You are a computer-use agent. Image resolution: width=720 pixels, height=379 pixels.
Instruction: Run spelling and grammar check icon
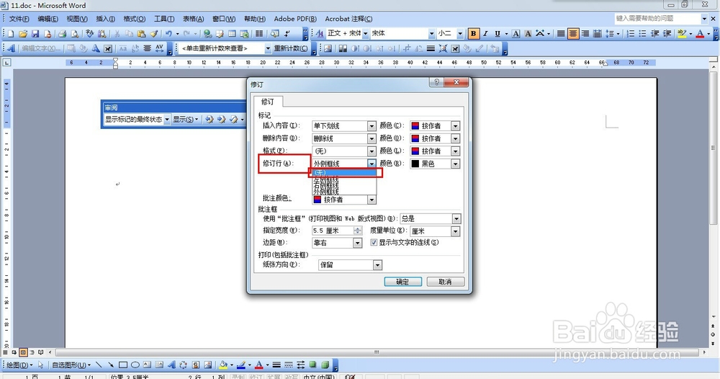coord(89,34)
